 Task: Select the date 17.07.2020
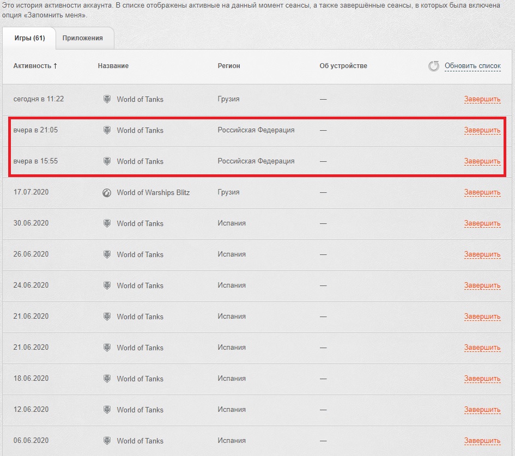click(x=31, y=192)
